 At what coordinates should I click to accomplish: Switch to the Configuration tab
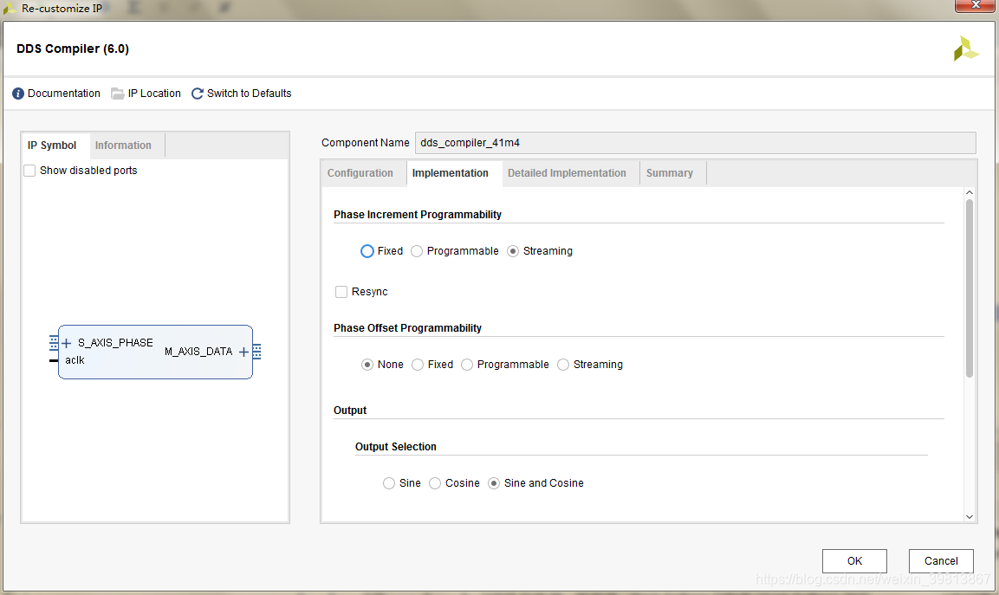click(360, 173)
